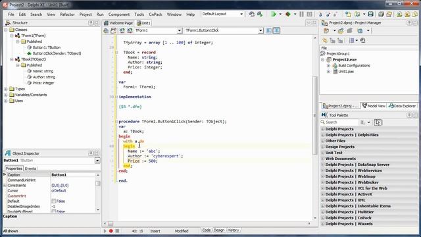Expand the Types node in Structure
421x237 pixels.
click(x=6, y=89)
